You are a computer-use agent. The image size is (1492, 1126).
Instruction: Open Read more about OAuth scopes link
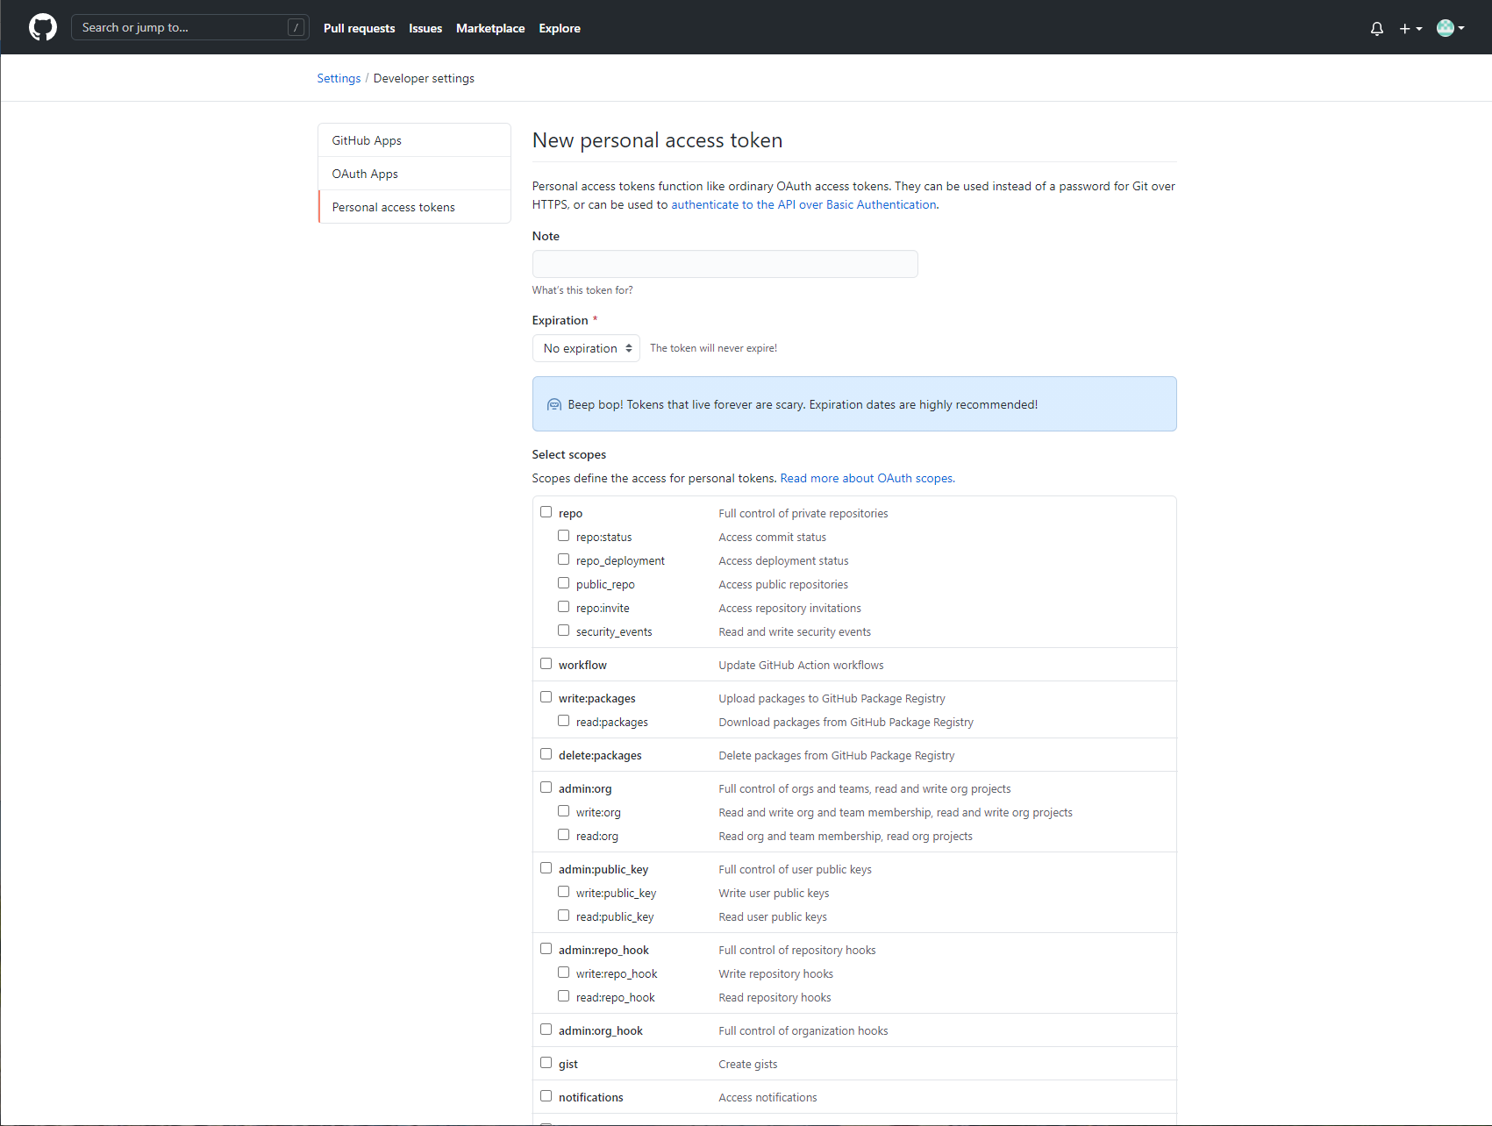867,478
